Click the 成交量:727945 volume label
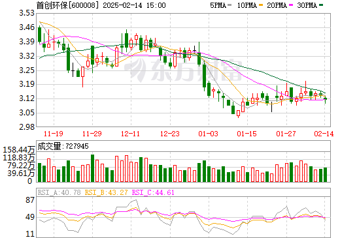 63,146
